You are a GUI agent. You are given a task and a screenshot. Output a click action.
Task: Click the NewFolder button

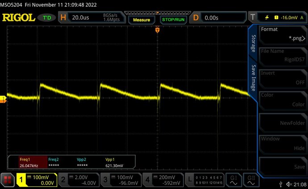coord(283,122)
